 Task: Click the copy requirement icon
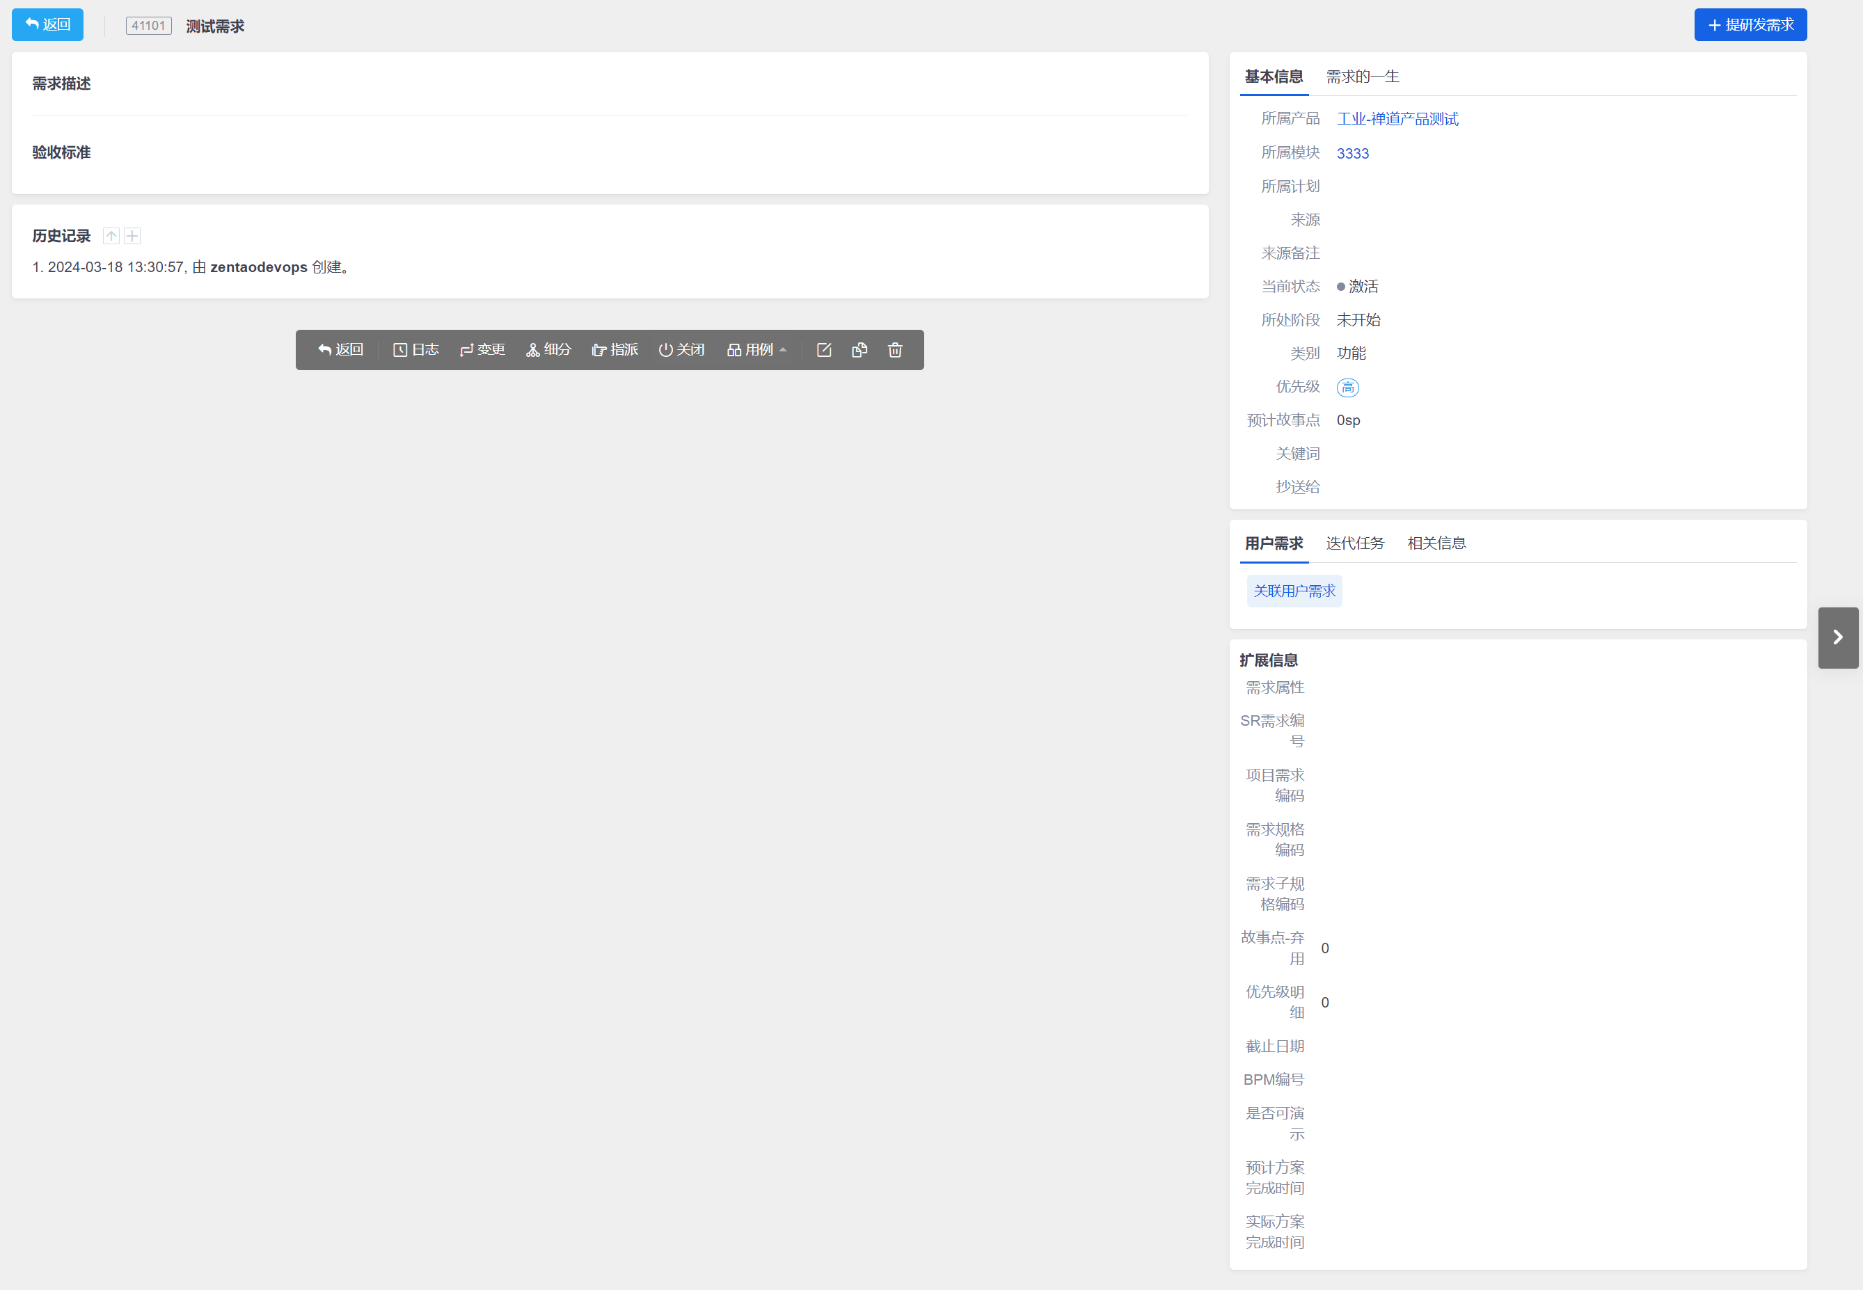pyautogui.click(x=859, y=350)
